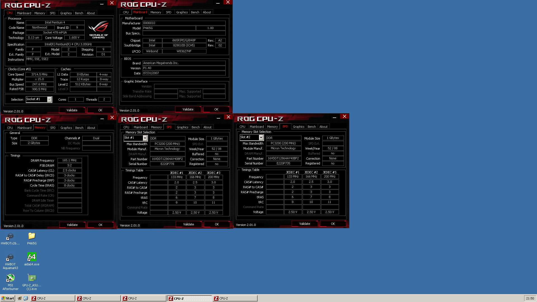Switch to Mainboard tab in top-left CPU window

(x=24, y=13)
